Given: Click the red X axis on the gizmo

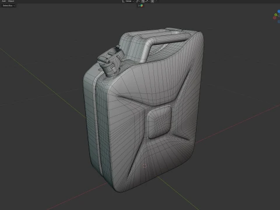Looking at the screenshot, I should click(x=274, y=18).
